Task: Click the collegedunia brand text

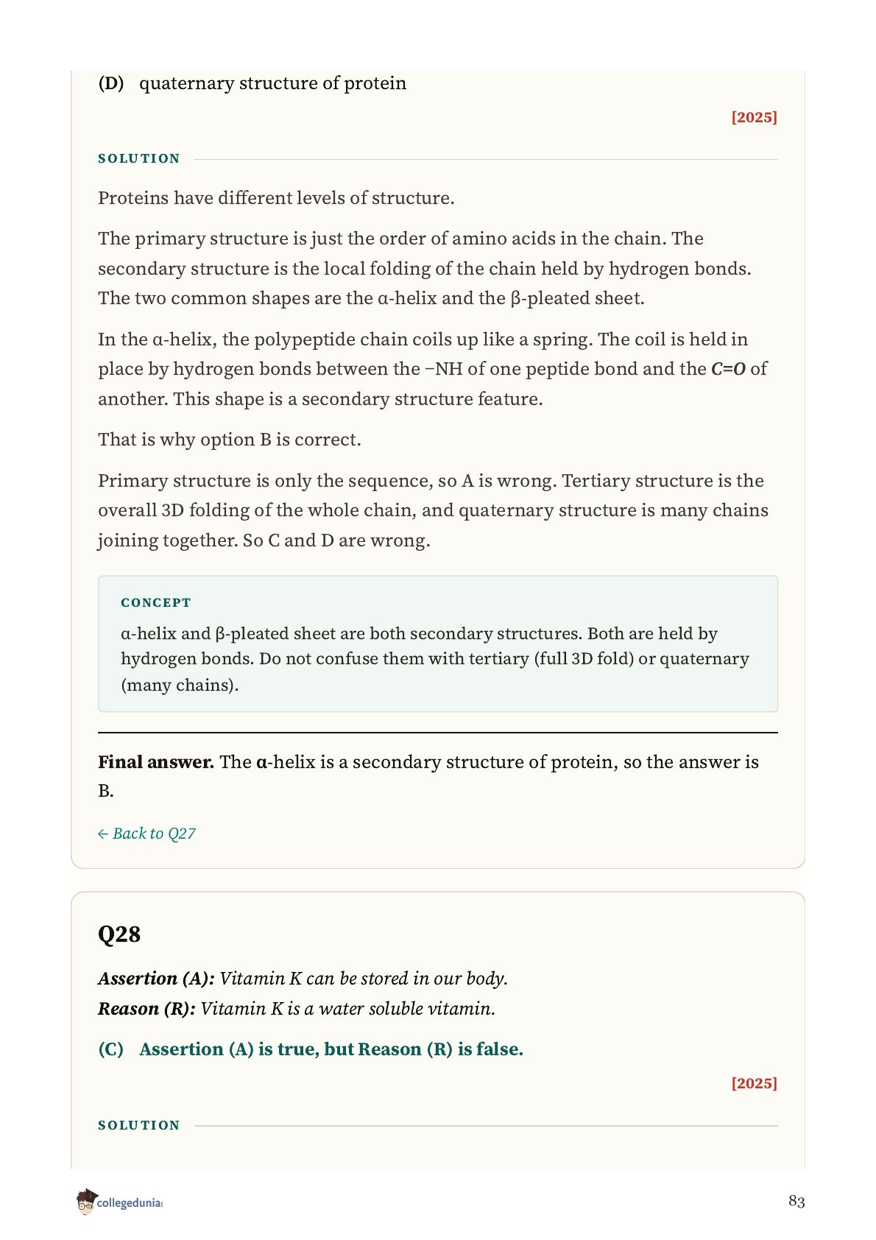Action: pos(130,1203)
